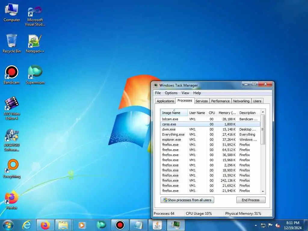Viewport: 308px width, 231px height.
Task: Launch Internet Explorer from the taskbar
Action: pyautogui.click(x=26, y=225)
